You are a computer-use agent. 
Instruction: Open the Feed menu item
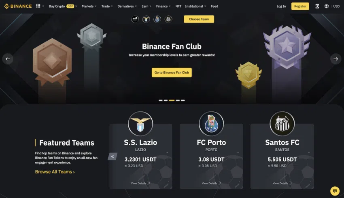pyautogui.click(x=214, y=6)
